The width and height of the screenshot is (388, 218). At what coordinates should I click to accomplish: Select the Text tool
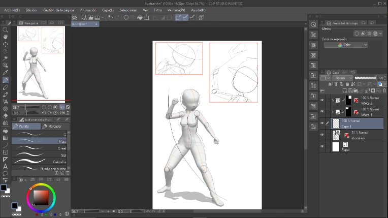5,167
